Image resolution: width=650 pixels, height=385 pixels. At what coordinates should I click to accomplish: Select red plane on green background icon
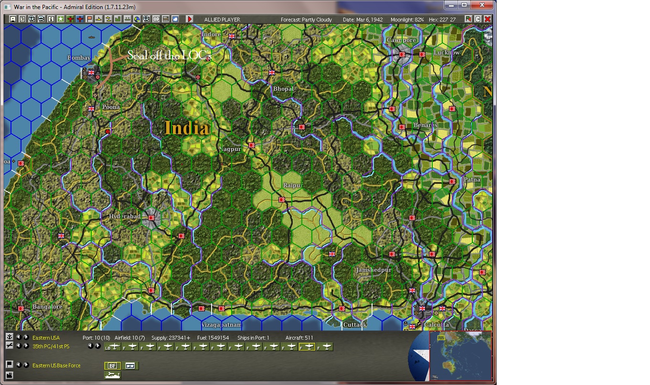(x=70, y=19)
